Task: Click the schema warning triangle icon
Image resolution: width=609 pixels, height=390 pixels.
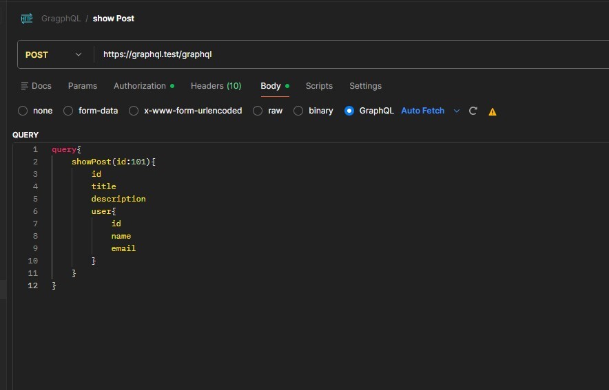Action: pos(493,111)
